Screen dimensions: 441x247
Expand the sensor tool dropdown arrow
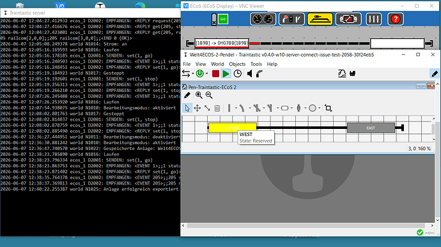(x=306, y=108)
